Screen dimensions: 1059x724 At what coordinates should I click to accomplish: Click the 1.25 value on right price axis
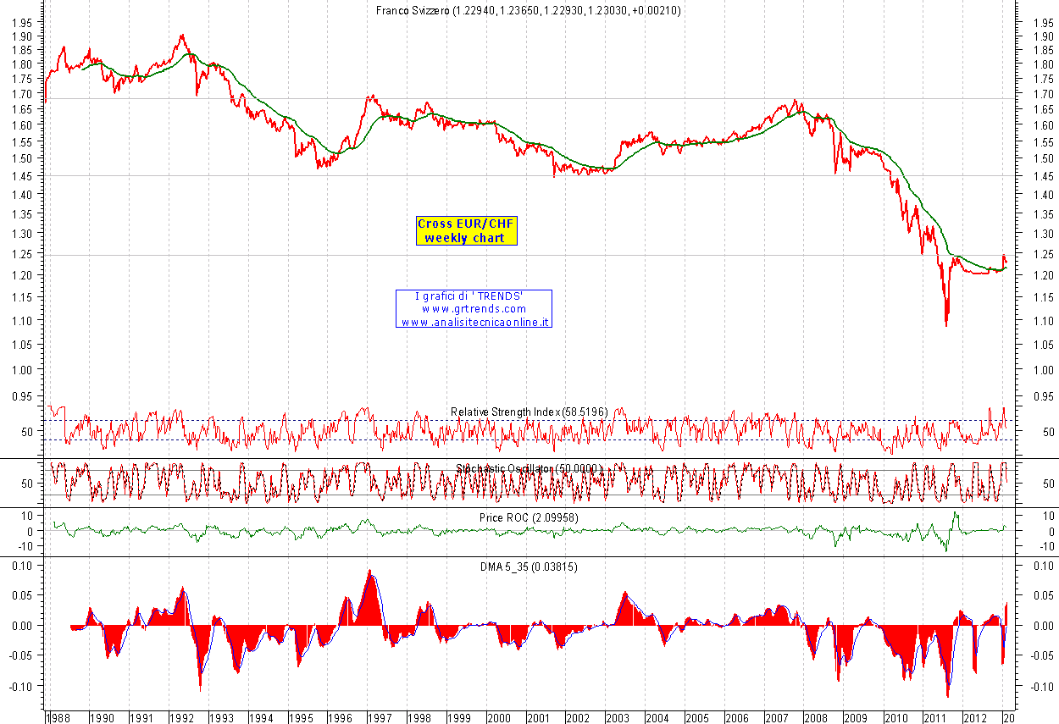[1044, 255]
